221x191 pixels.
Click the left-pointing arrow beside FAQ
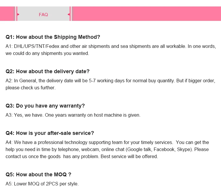[x=68, y=14]
